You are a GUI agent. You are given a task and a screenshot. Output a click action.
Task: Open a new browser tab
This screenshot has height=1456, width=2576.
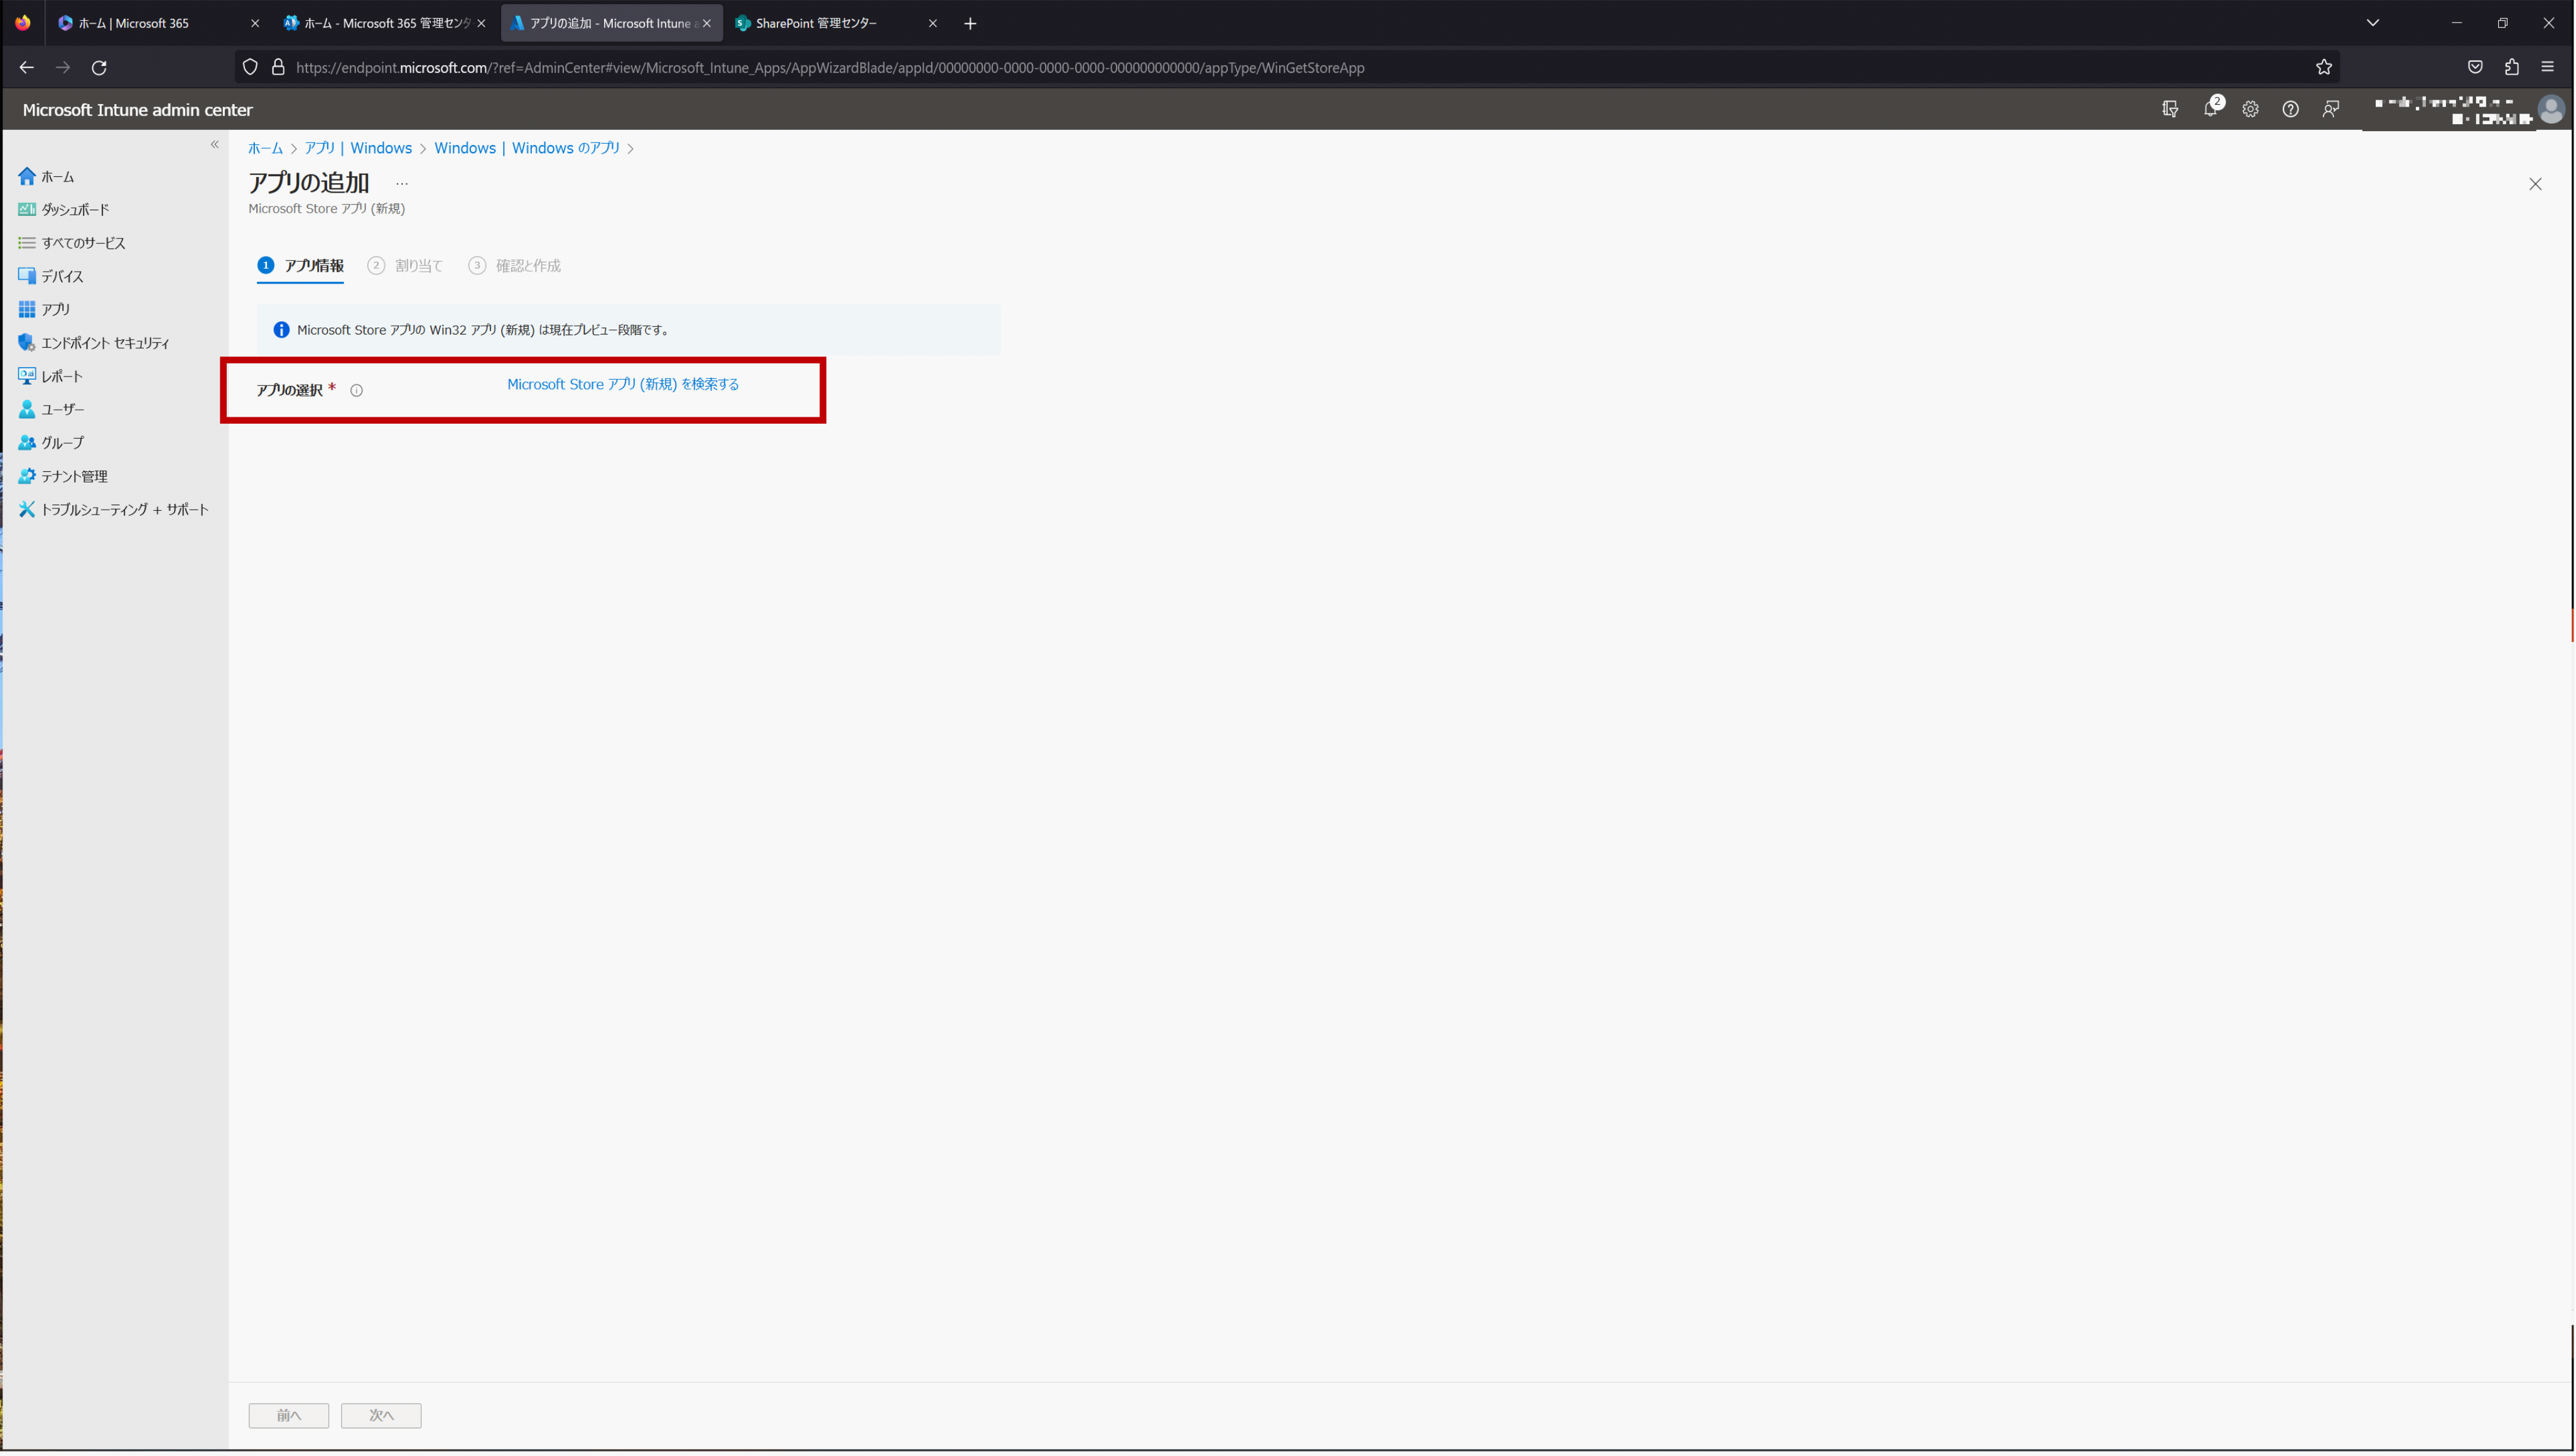coord(970,23)
